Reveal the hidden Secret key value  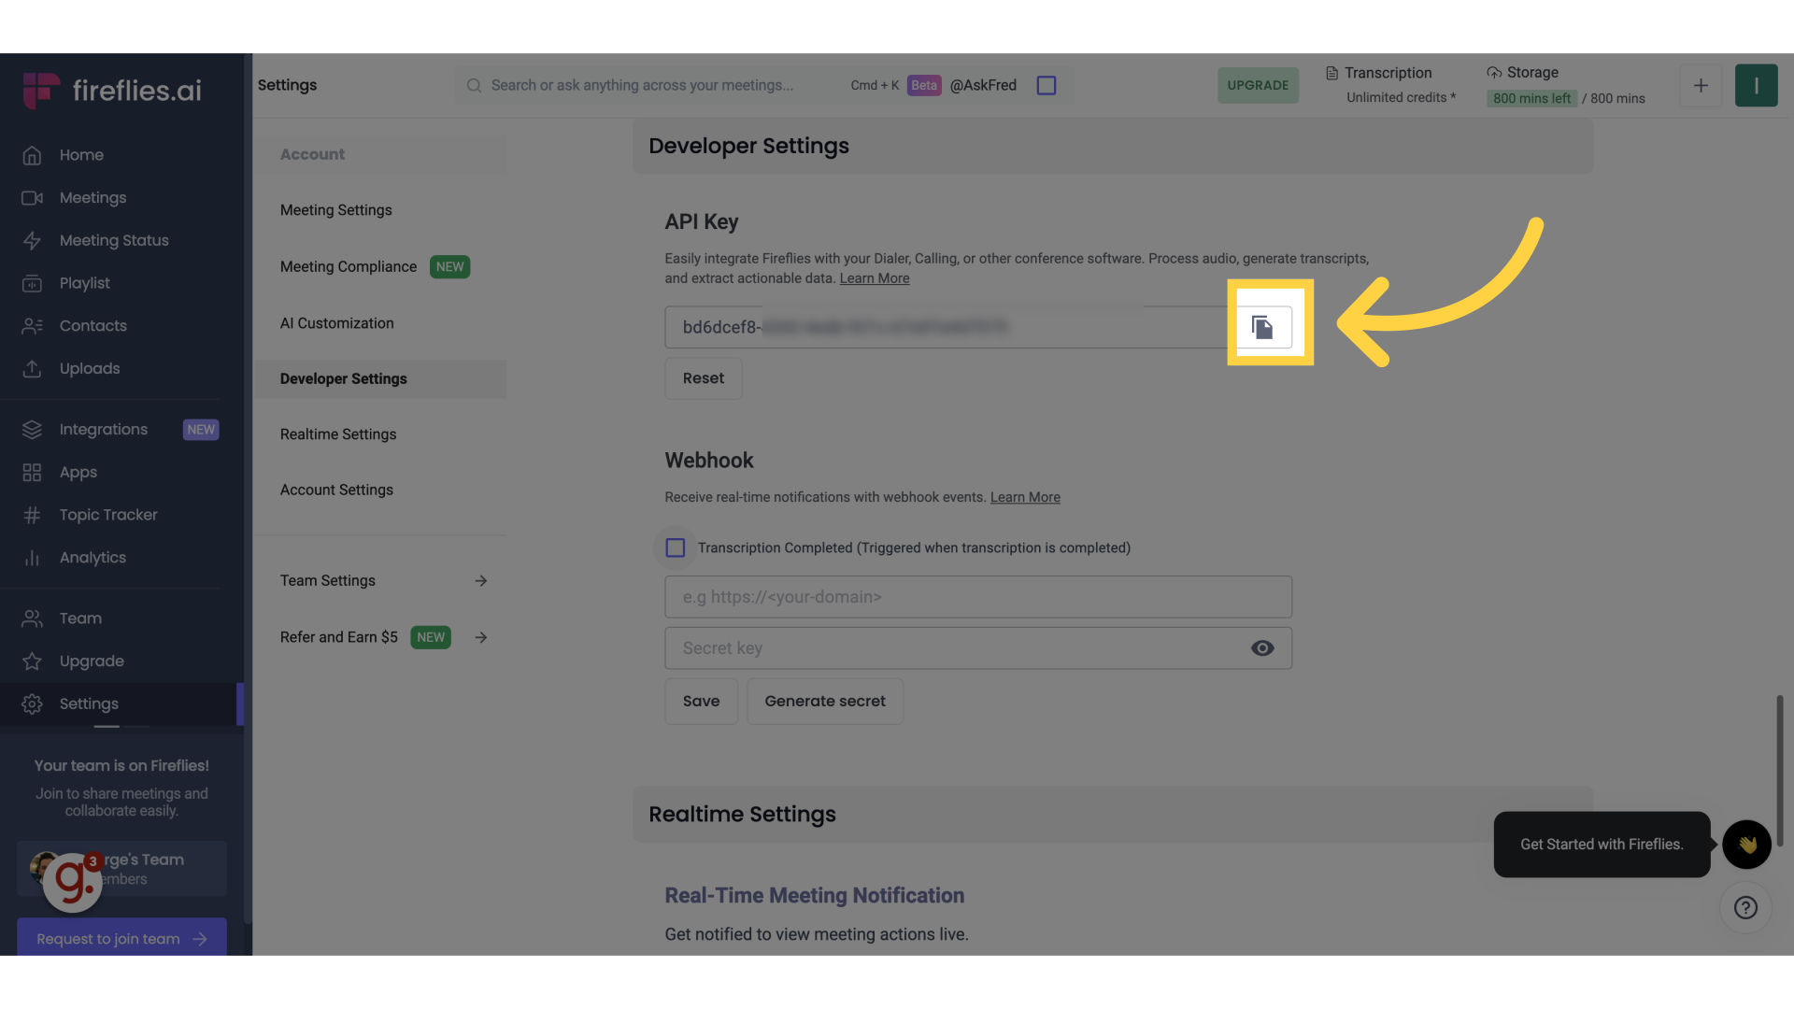[1262, 647]
